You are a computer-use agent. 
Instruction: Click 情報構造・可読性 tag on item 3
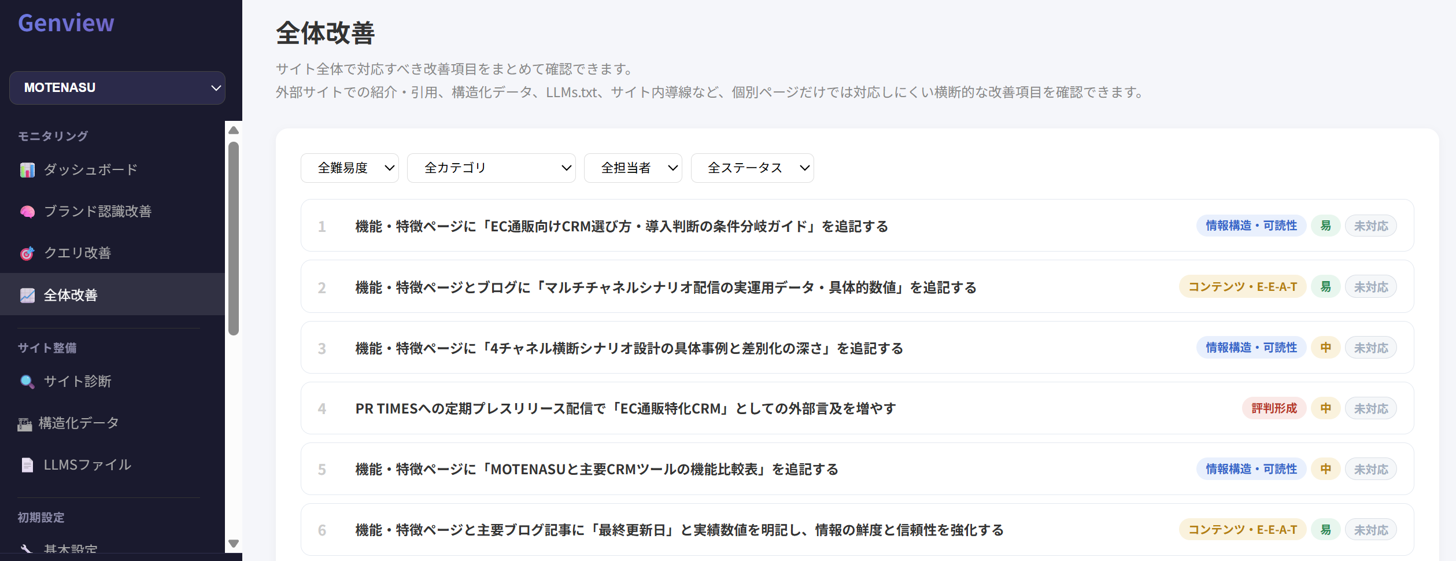[x=1251, y=348]
